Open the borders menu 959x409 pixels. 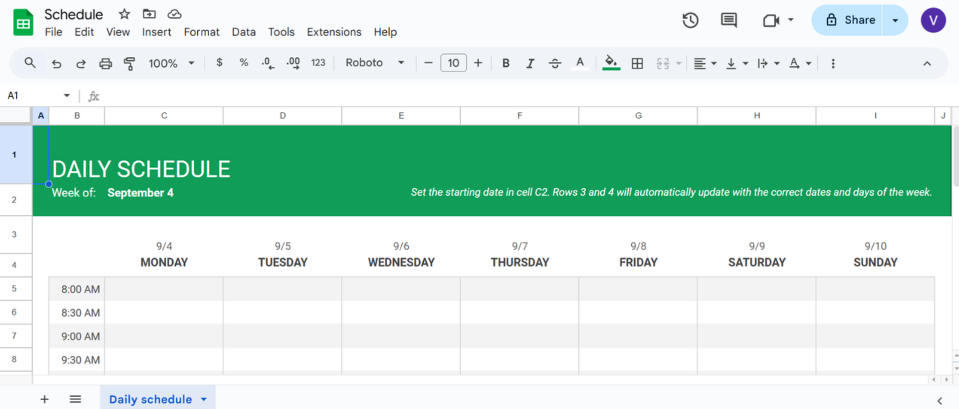[637, 63]
